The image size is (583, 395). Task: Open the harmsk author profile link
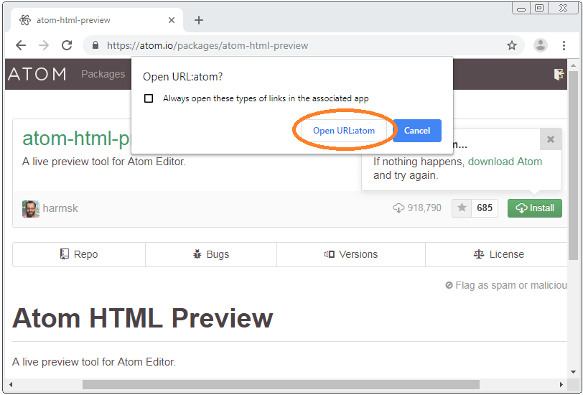click(60, 208)
